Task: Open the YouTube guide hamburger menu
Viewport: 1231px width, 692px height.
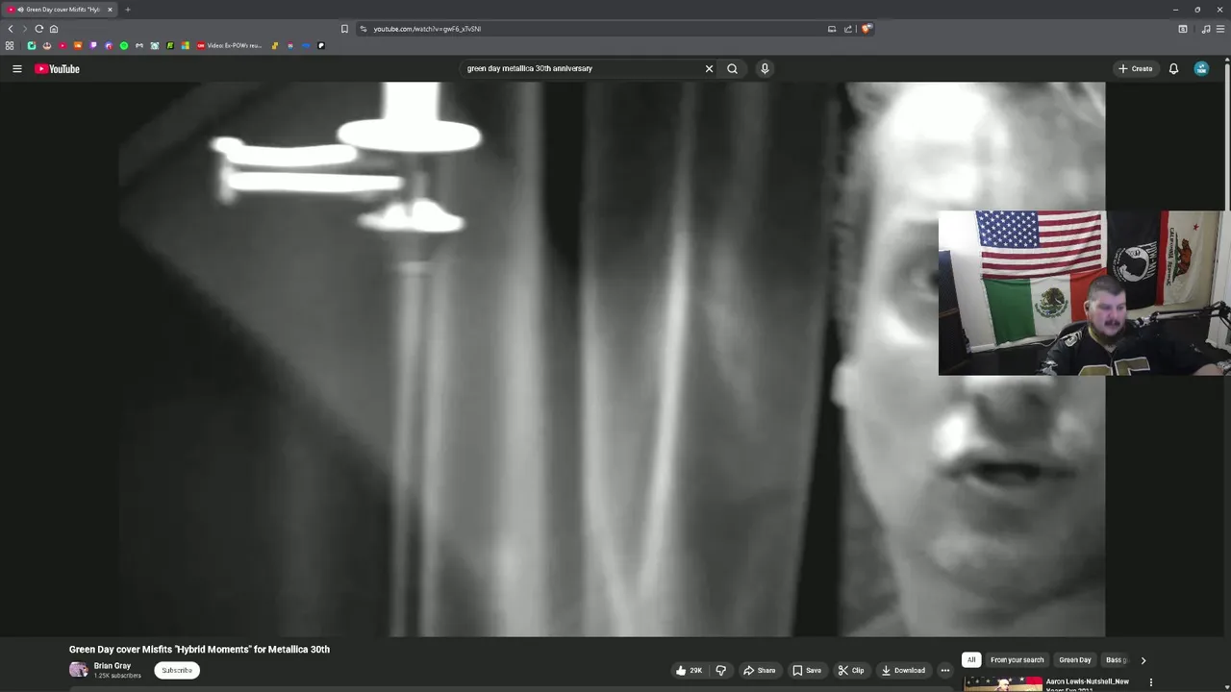Action: (x=16, y=68)
